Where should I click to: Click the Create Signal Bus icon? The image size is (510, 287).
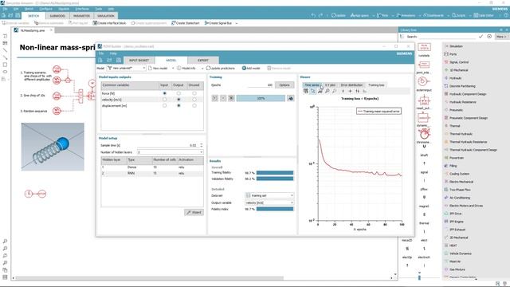(206, 23)
